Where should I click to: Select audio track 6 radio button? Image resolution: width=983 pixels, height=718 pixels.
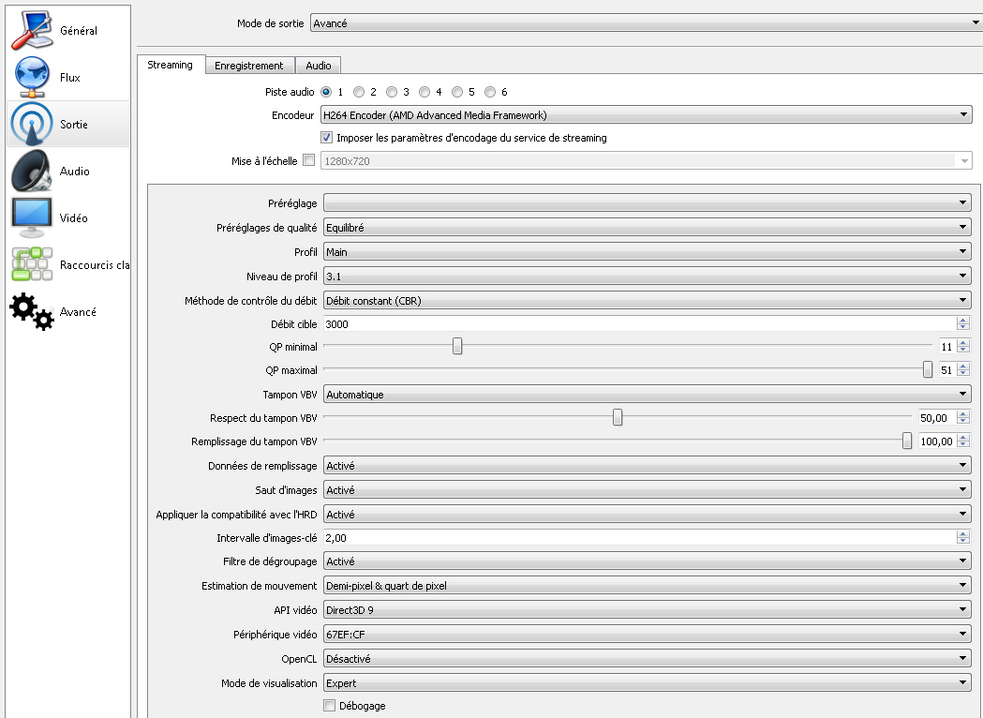[490, 92]
